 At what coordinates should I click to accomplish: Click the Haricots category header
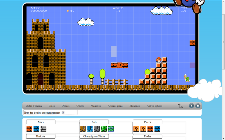[x=41, y=136]
